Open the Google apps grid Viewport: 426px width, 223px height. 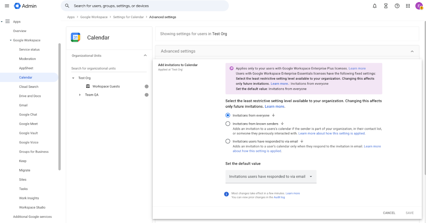408,6
